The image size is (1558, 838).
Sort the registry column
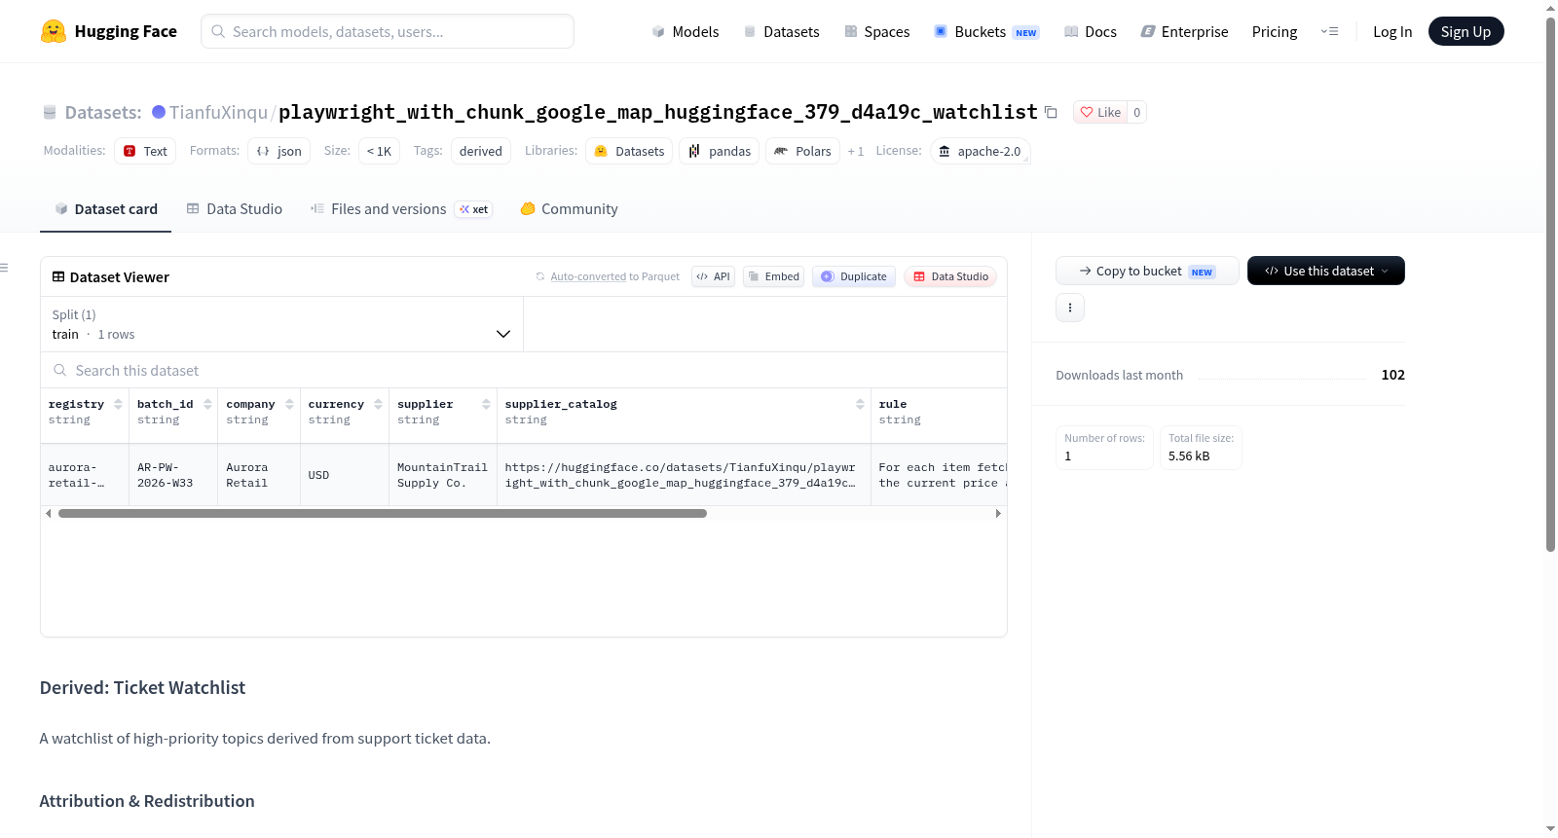point(118,404)
